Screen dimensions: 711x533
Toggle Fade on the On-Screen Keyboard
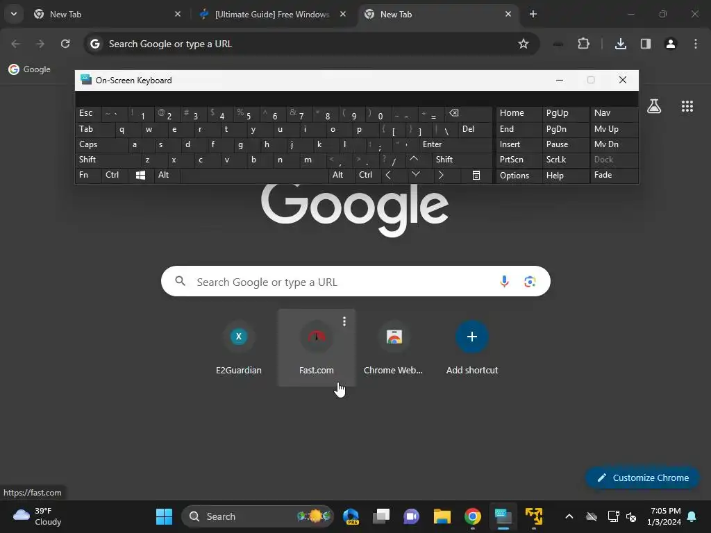coord(614,175)
